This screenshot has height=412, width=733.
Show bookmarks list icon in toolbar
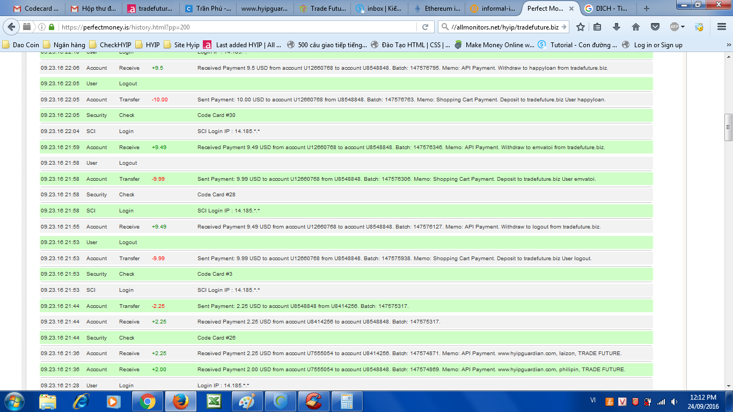(x=597, y=27)
